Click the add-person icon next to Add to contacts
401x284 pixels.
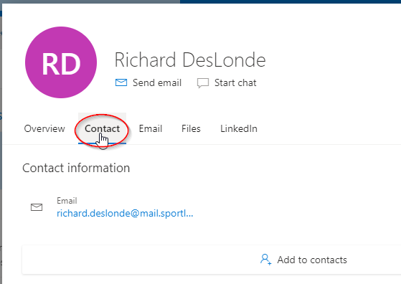[265, 260]
